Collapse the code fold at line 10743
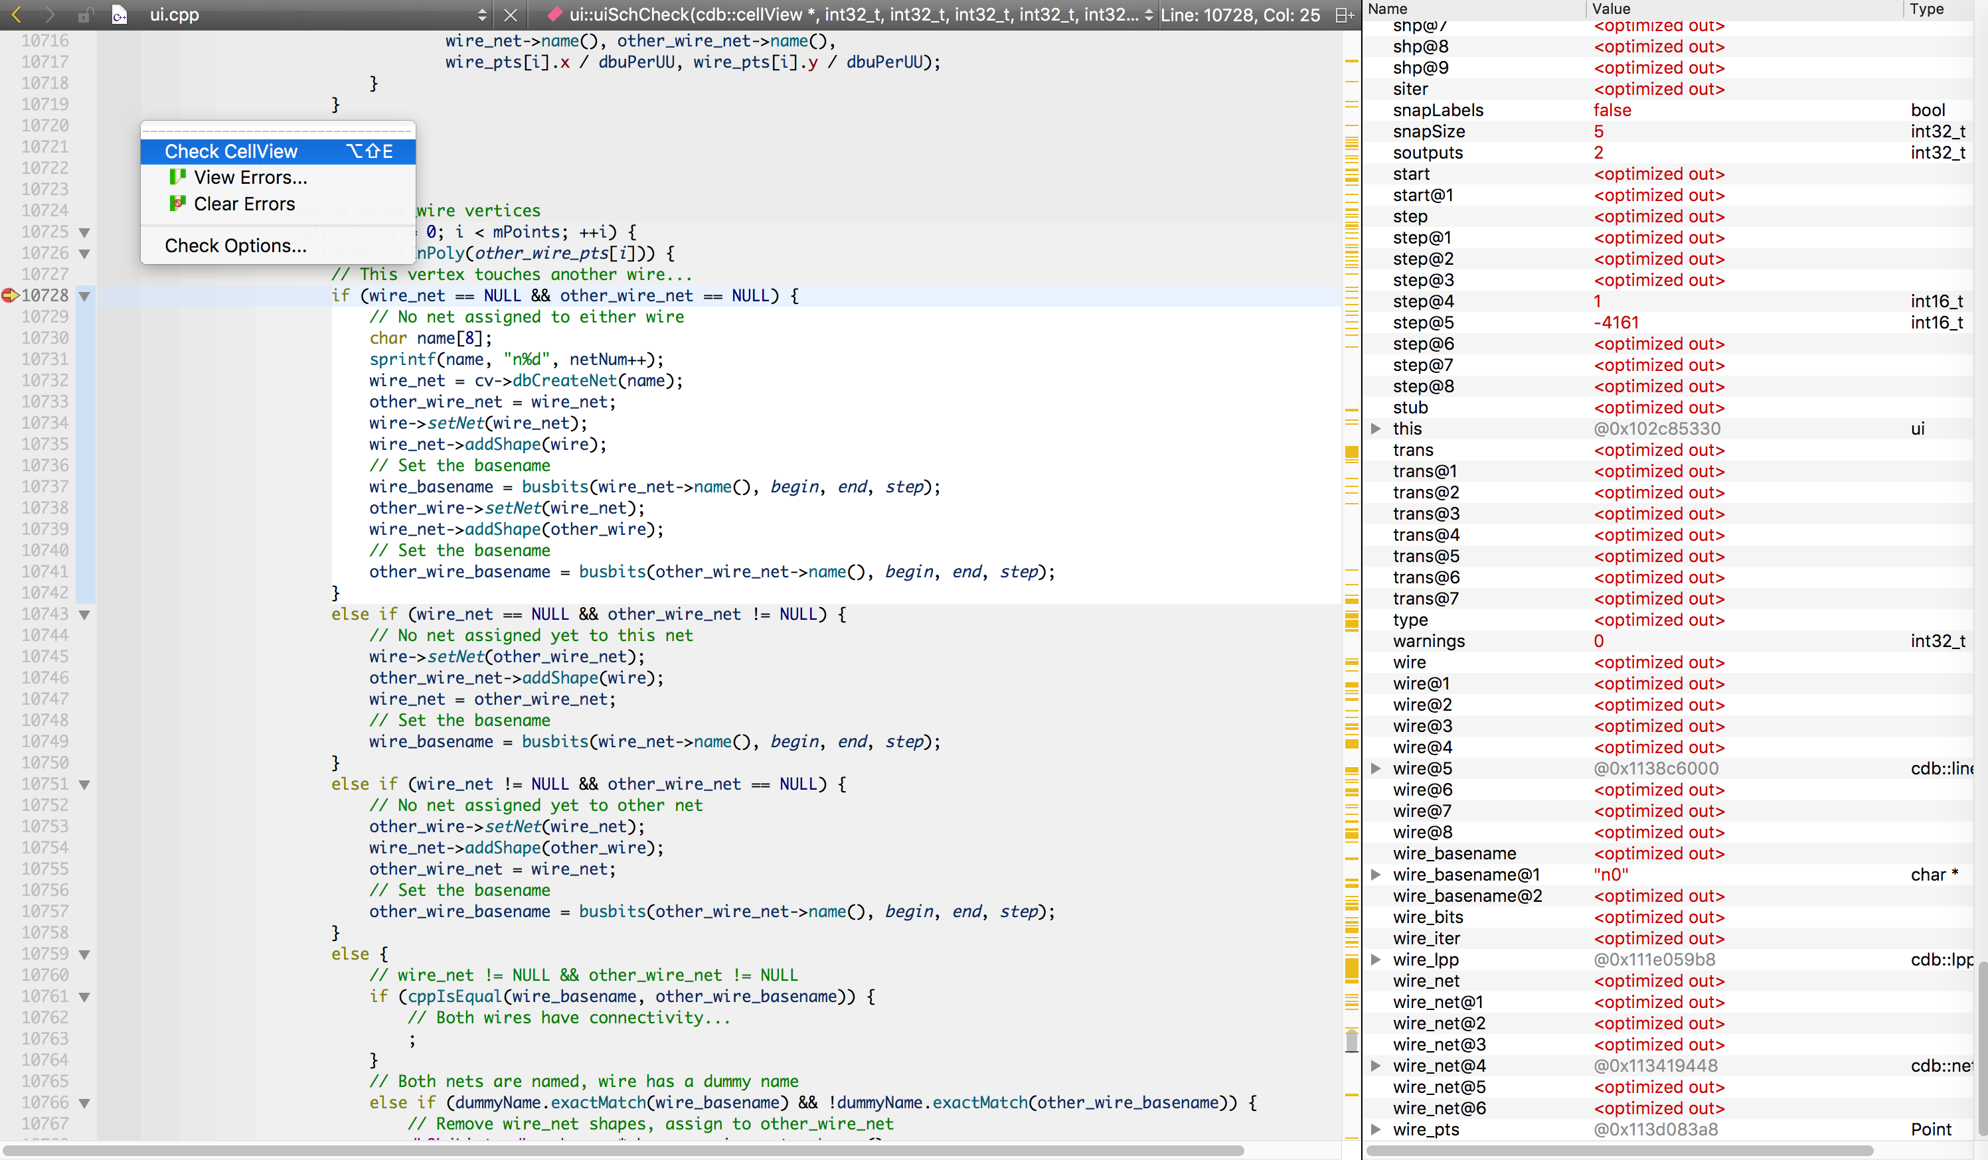Screen dimensions: 1988x1160 coord(84,615)
